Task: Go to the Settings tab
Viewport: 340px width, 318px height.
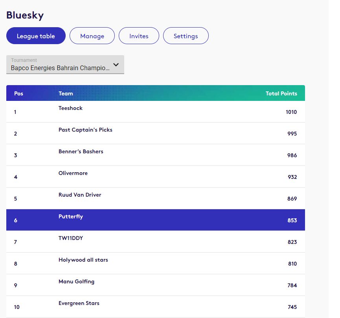Action: (186, 35)
